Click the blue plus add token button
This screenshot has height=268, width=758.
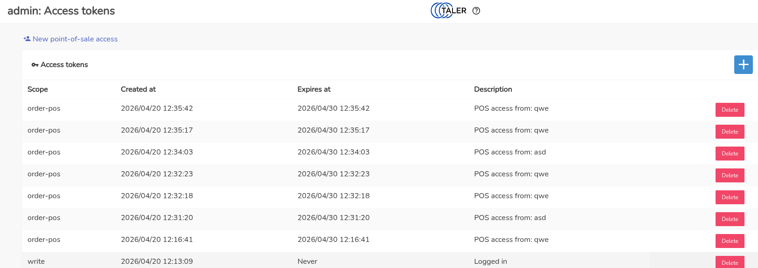(743, 65)
